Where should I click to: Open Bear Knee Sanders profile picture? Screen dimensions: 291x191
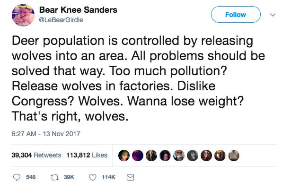coord(23,15)
